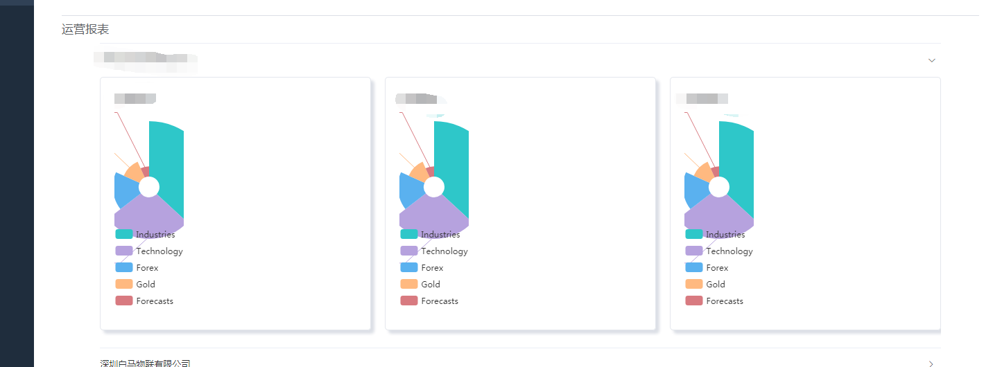Toggle Forex legend in the right chart

[x=717, y=268]
